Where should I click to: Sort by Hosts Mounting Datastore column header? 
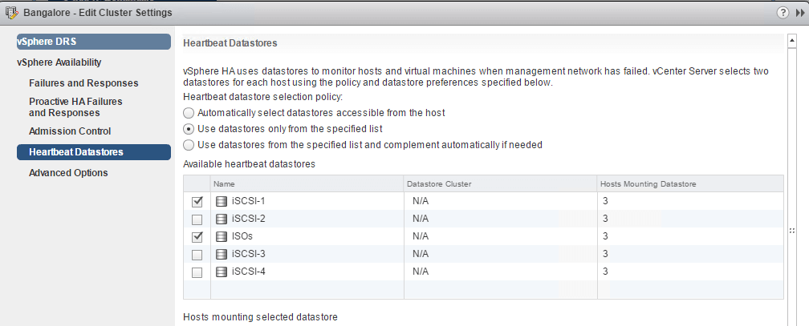coord(648,184)
